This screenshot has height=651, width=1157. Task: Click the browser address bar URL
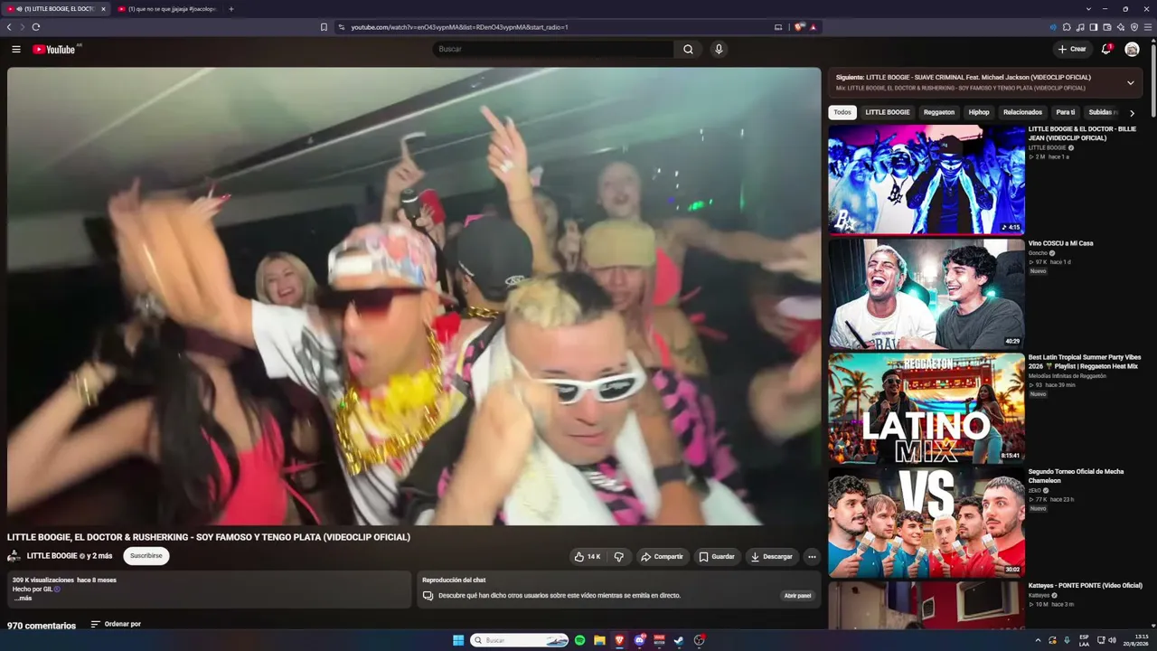pyautogui.click(x=459, y=27)
